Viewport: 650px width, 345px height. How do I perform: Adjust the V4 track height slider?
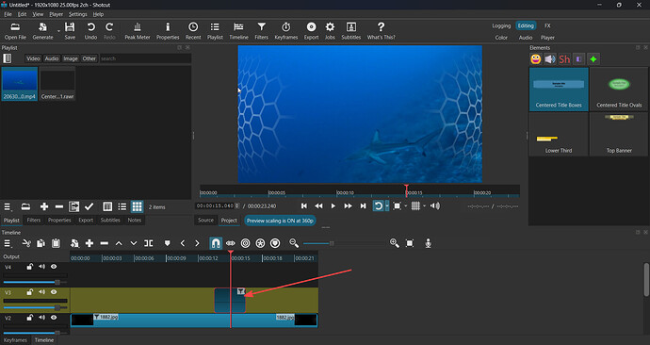pos(35,282)
